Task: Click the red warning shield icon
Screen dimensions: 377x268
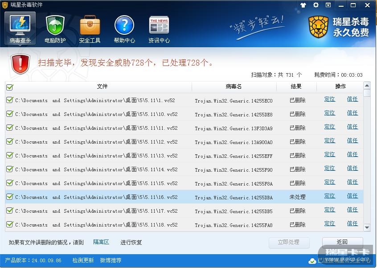Action: pyautogui.click(x=20, y=63)
